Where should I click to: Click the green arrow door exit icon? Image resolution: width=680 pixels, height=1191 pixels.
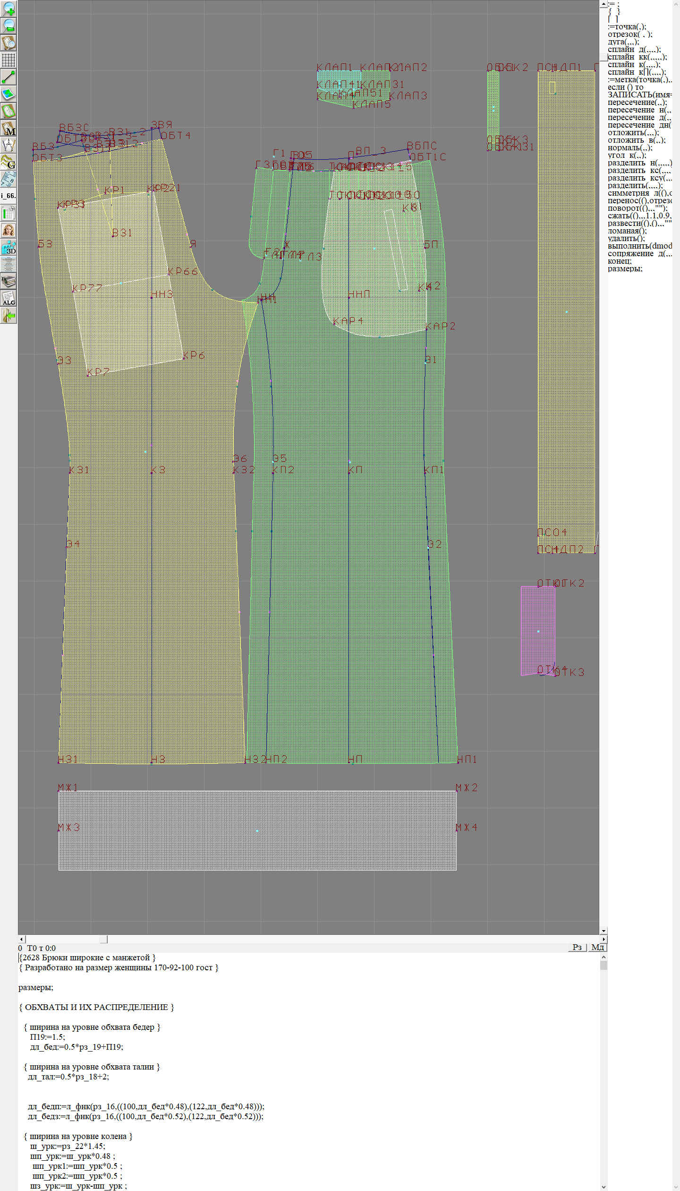click(8, 315)
